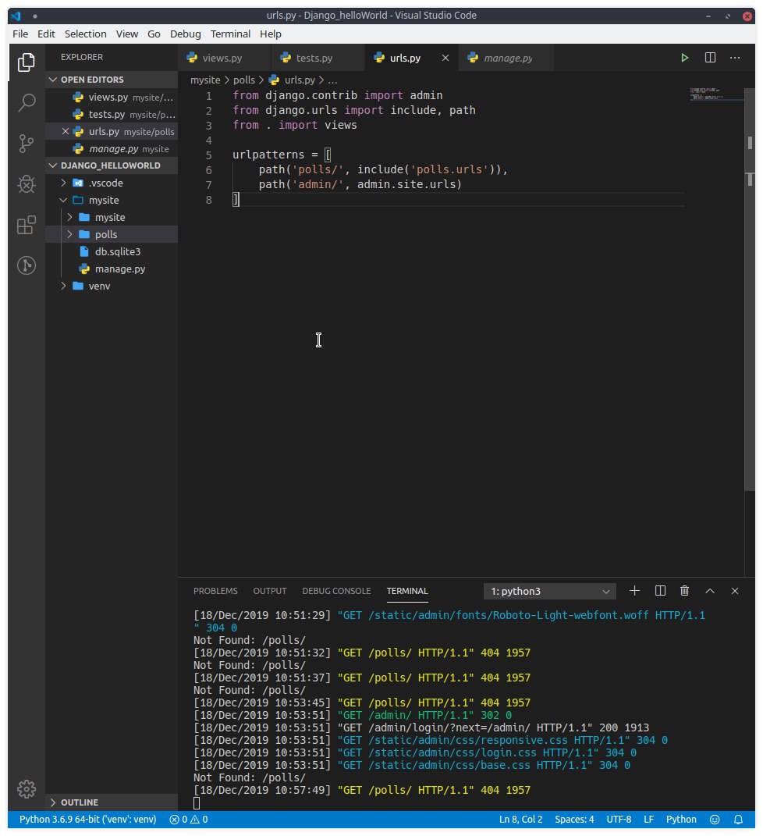This screenshot has height=836, width=763.
Task: Change encoding via UTF-8 in the status bar
Action: (619, 820)
